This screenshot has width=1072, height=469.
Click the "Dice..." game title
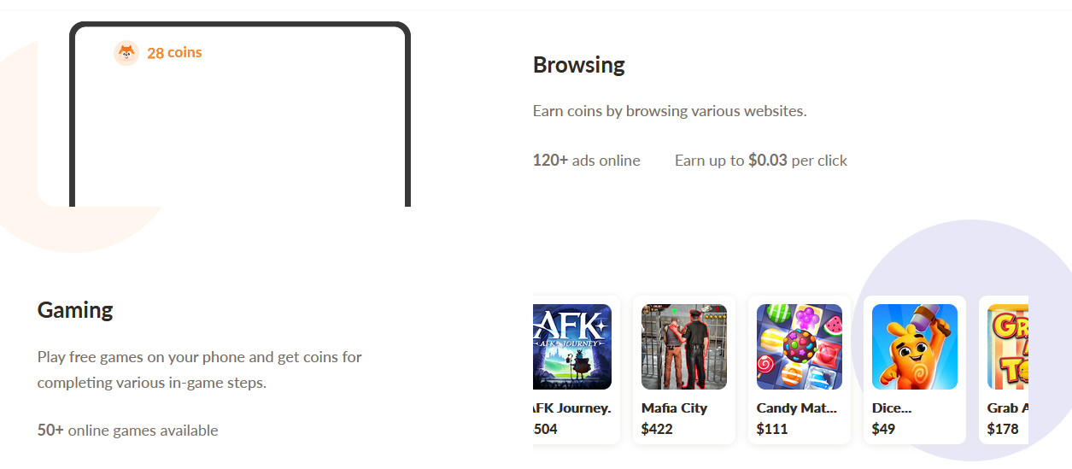(891, 408)
